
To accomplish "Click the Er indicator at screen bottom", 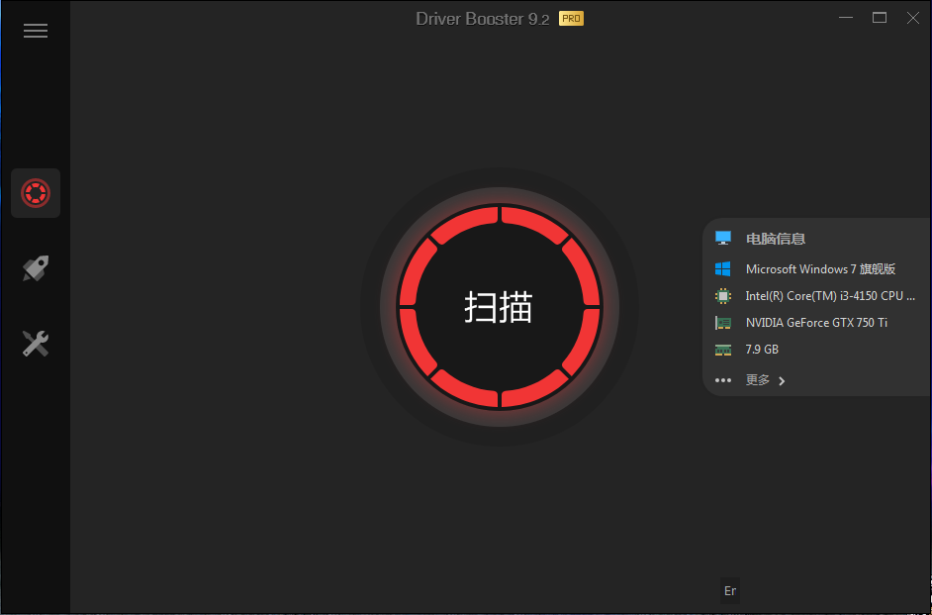I will click(729, 590).
